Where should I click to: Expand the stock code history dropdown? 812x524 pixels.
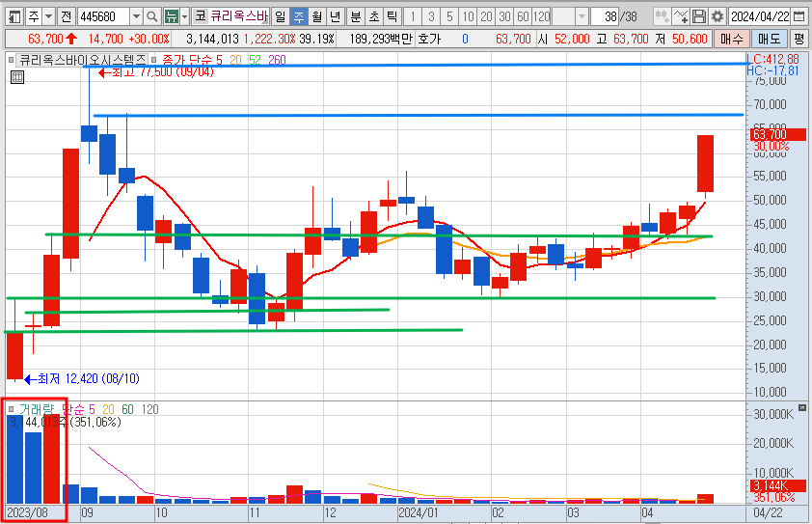(x=136, y=17)
